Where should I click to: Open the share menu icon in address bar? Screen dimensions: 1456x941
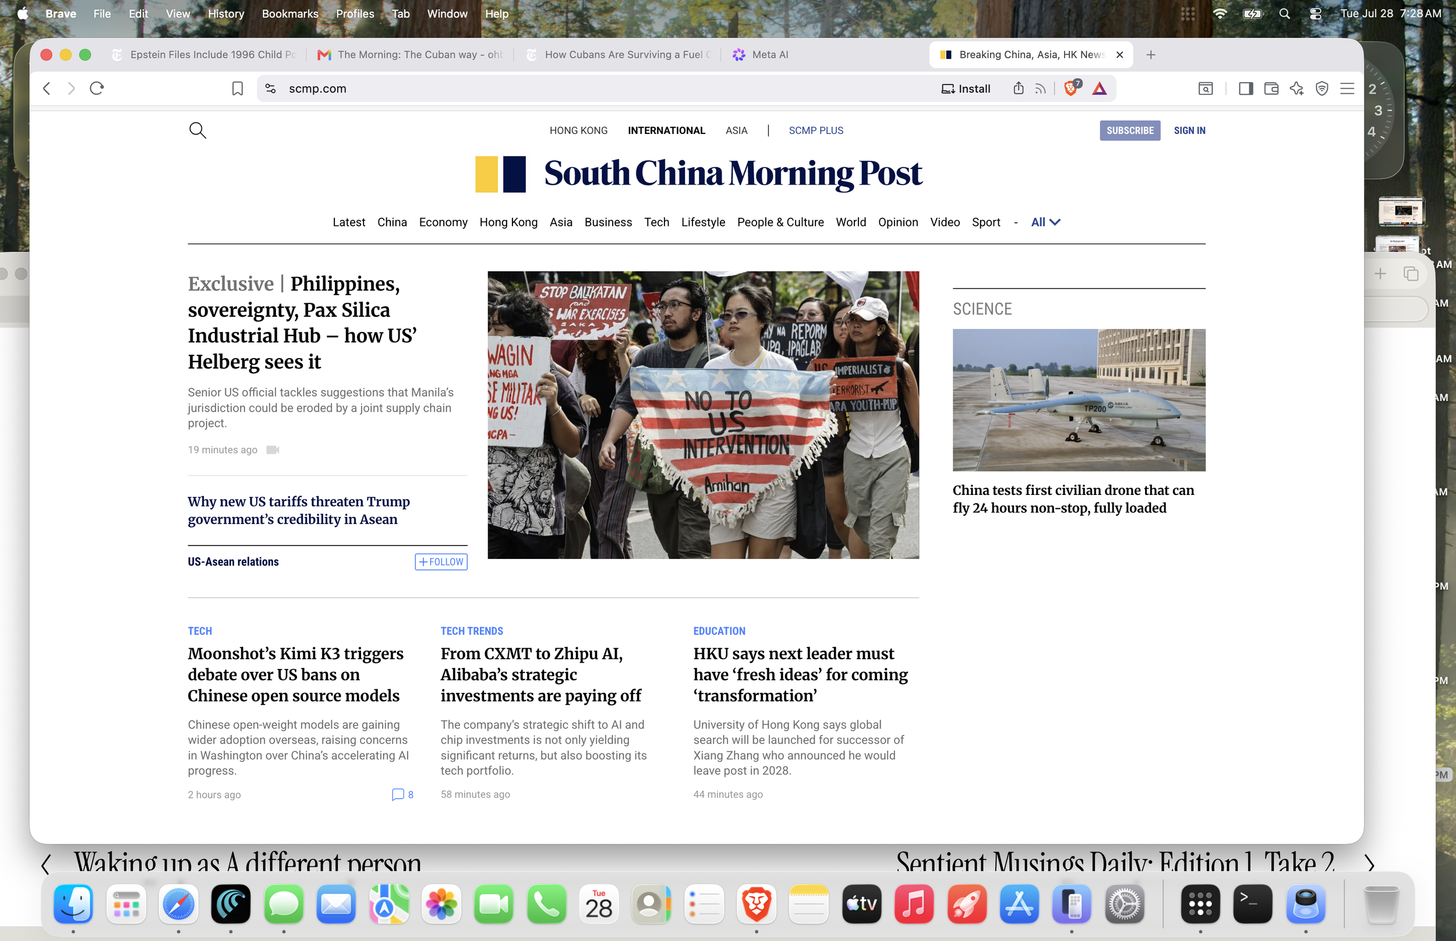1018,89
